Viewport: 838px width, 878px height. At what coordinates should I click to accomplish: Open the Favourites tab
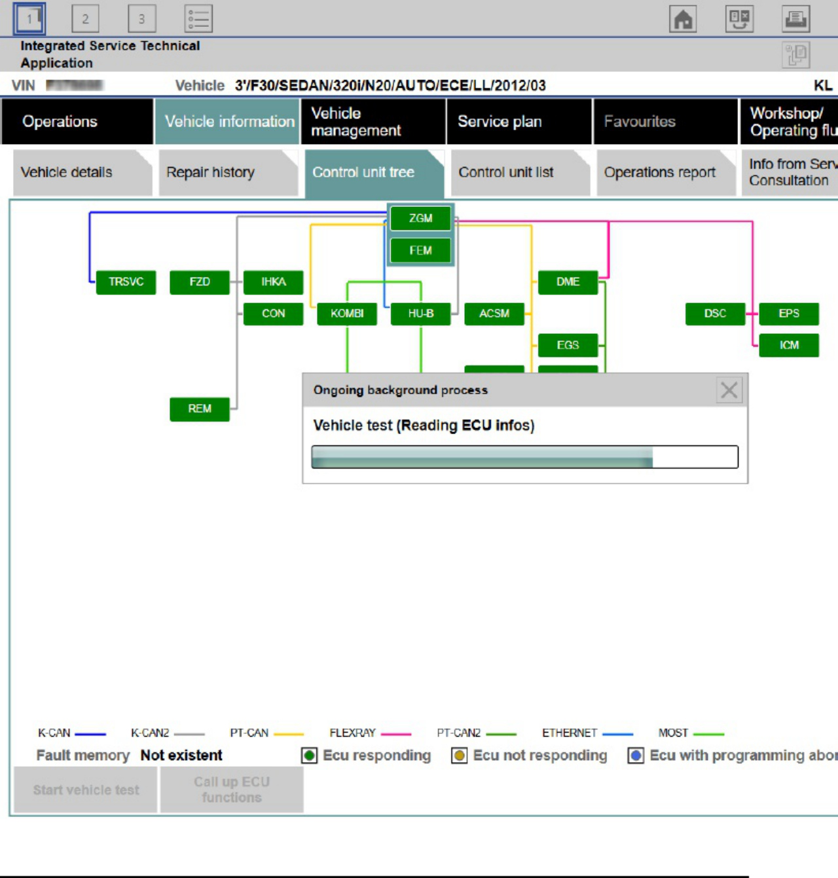pyautogui.click(x=666, y=121)
